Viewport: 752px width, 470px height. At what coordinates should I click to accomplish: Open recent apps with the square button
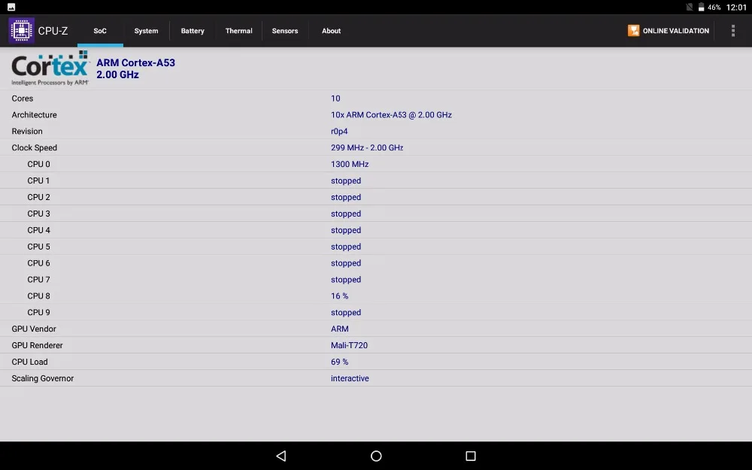(x=471, y=456)
